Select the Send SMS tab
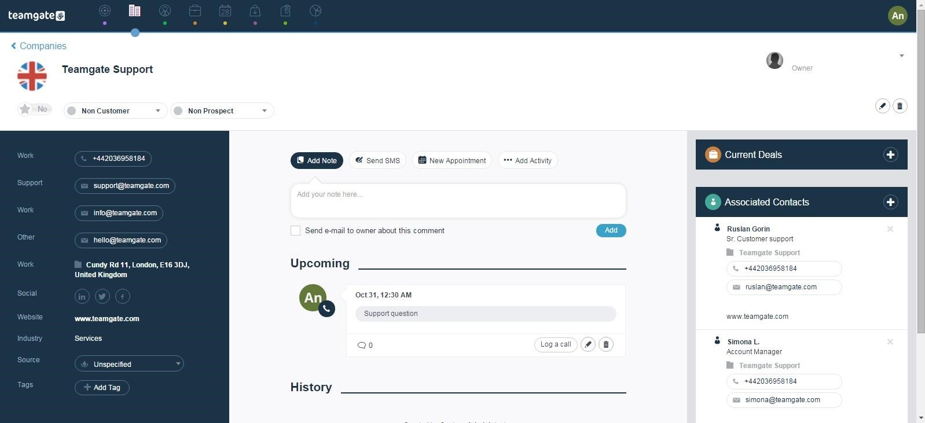The width and height of the screenshot is (925, 423). pos(377,160)
